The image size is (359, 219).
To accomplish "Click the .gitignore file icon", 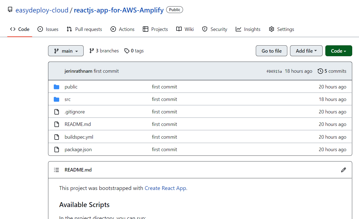I will (56, 112).
